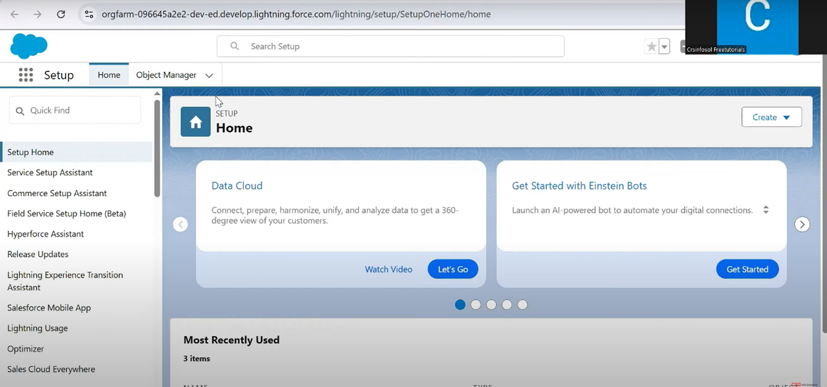Select Setup Home in sidebar
This screenshot has height=387, width=827.
point(76,152)
